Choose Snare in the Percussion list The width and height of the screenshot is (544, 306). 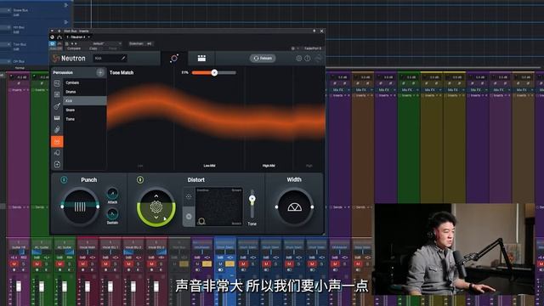click(85, 110)
